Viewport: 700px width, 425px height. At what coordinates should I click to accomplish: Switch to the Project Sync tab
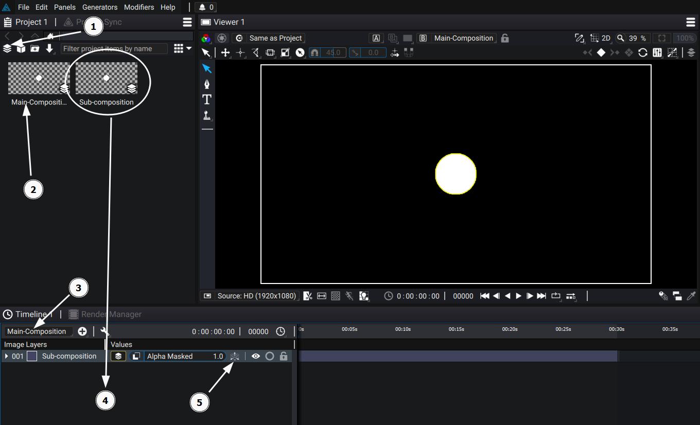tap(93, 22)
